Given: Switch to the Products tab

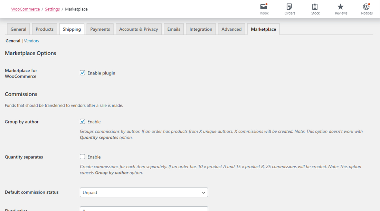Looking at the screenshot, I should click(x=45, y=29).
